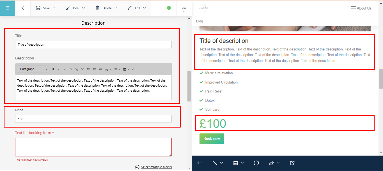Image resolution: width=383 pixels, height=171 pixels.
Task: Insert a bulleted list
Action: pos(88,69)
